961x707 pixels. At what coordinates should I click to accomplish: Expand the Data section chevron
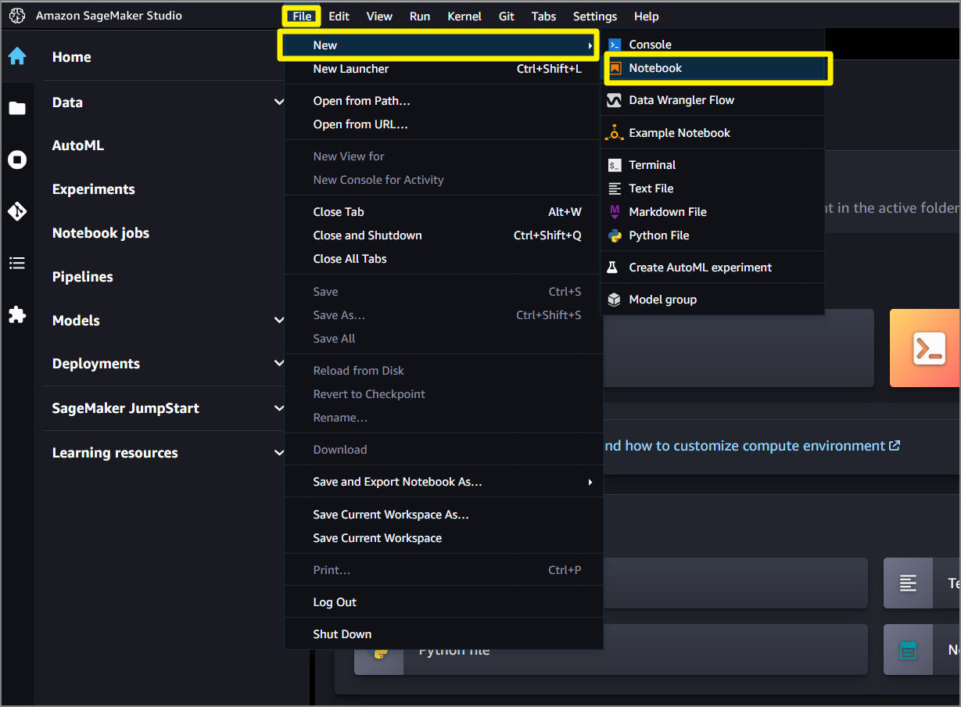pyautogui.click(x=279, y=102)
